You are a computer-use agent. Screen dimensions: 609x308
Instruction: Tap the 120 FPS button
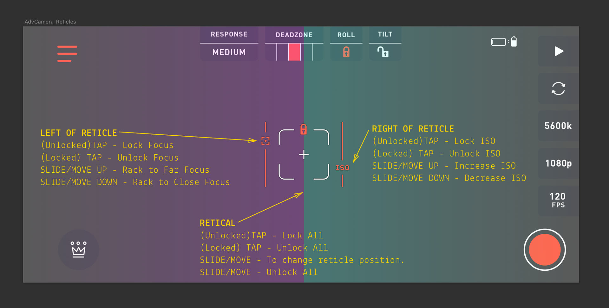pos(558,200)
